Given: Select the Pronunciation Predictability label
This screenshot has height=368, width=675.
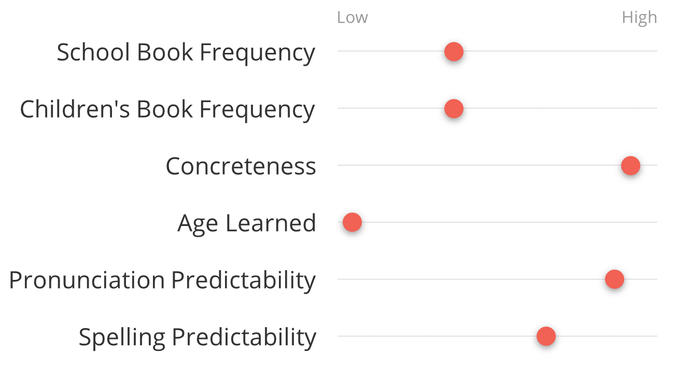Looking at the screenshot, I should click(162, 280).
